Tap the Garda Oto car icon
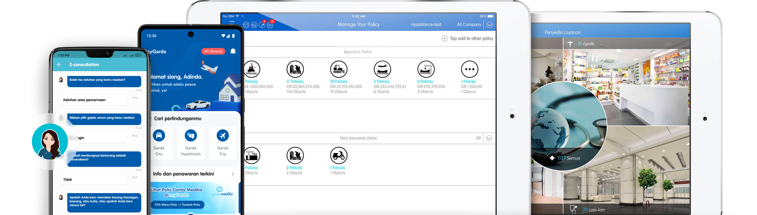 (159, 136)
